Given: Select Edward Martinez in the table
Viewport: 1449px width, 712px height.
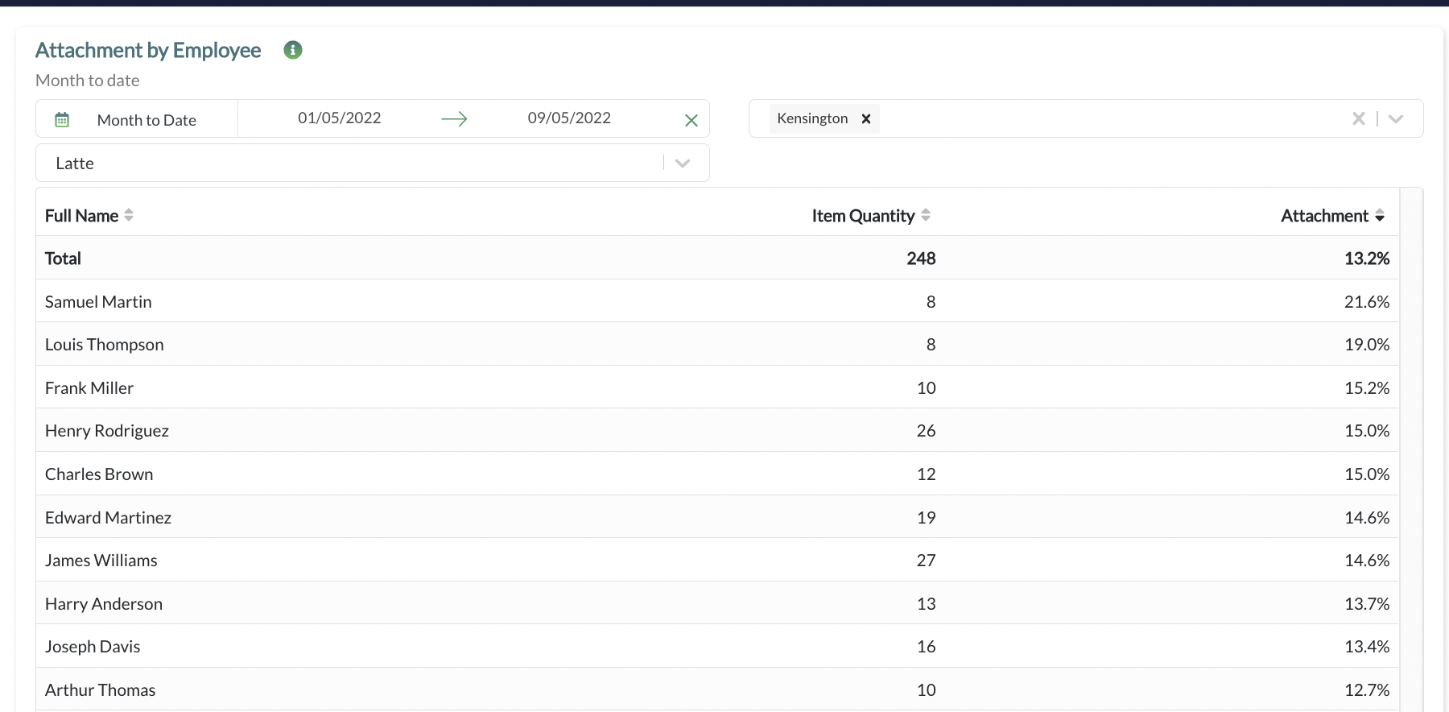Looking at the screenshot, I should point(108,517).
